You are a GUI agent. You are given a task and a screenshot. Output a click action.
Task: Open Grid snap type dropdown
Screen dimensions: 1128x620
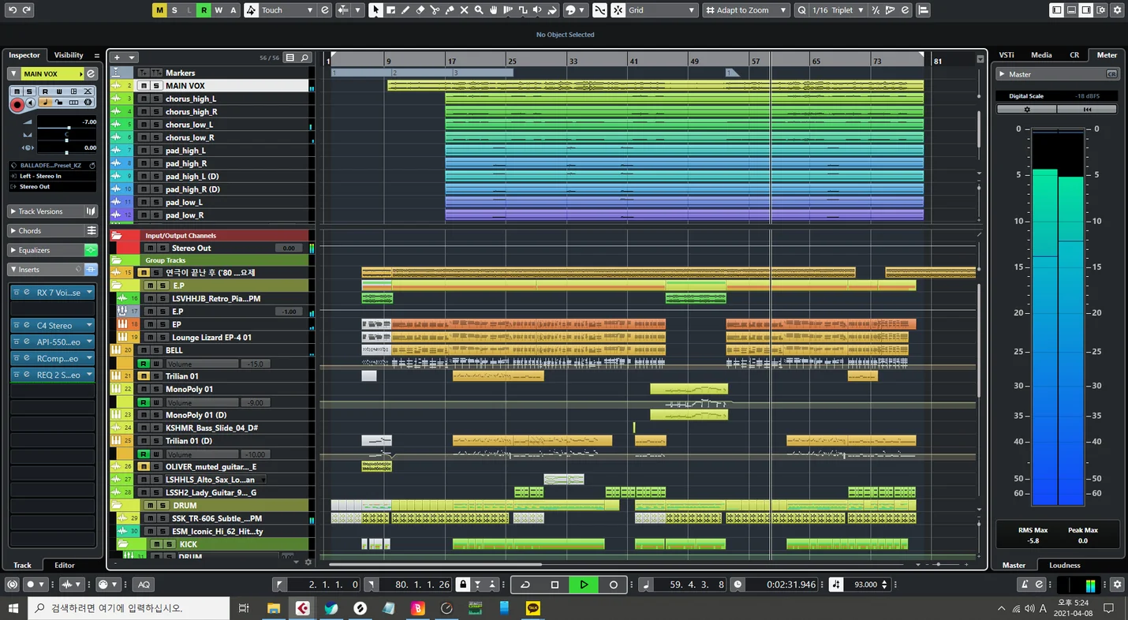tap(662, 10)
